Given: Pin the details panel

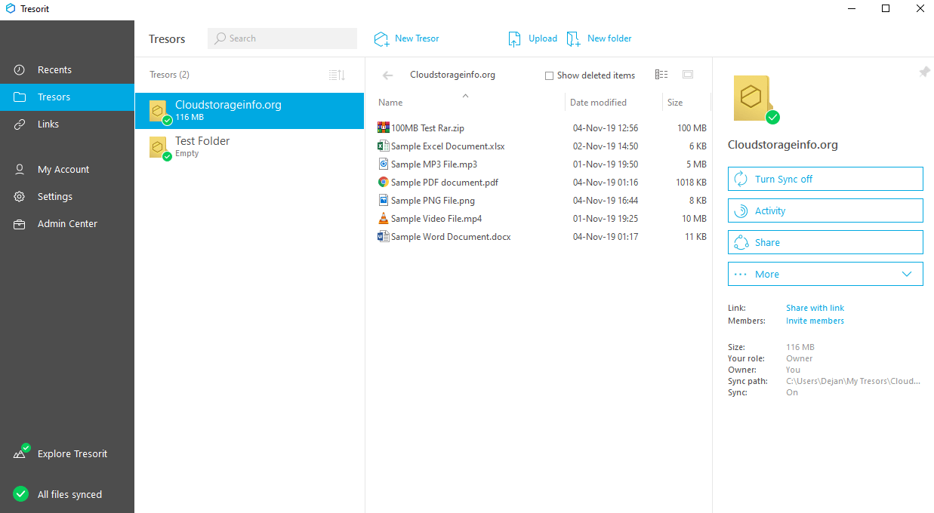Looking at the screenshot, I should click(x=924, y=72).
